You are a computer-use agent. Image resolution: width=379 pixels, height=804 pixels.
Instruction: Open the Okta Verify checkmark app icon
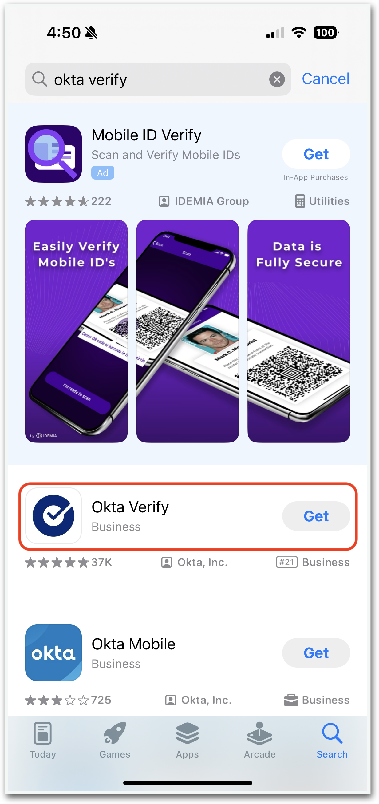[53, 515]
